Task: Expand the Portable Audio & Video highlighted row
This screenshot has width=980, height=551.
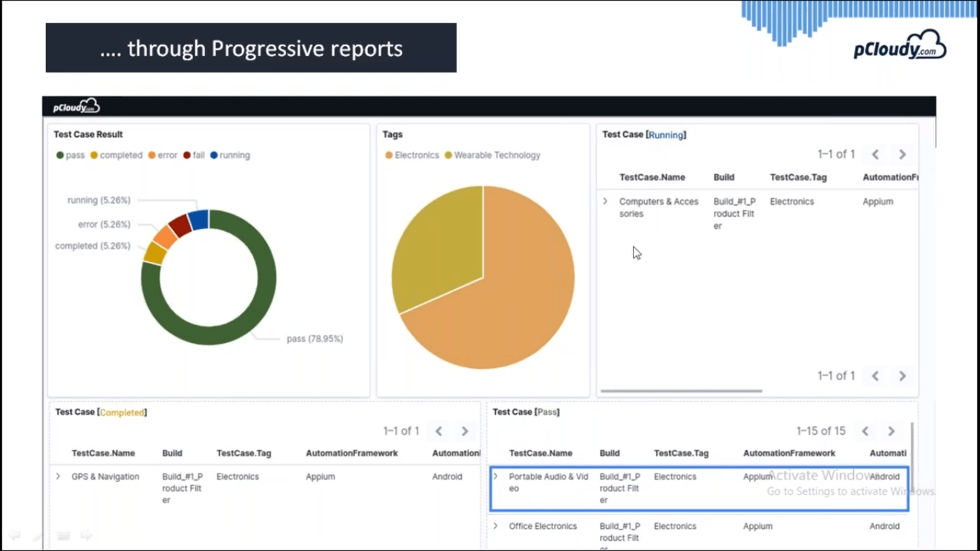Action: [x=496, y=476]
